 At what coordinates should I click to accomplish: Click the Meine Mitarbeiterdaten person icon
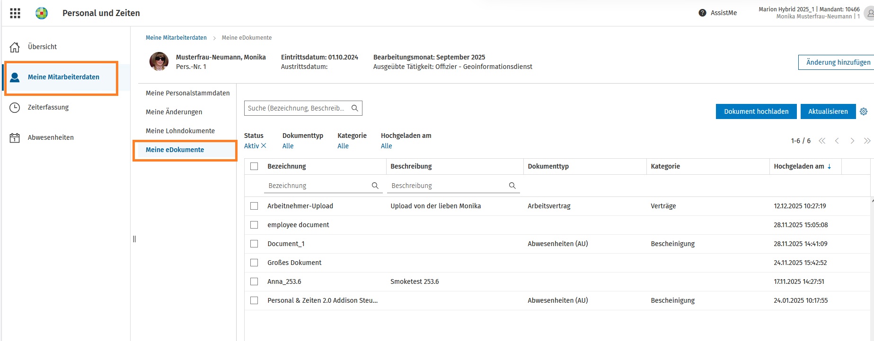click(x=15, y=77)
